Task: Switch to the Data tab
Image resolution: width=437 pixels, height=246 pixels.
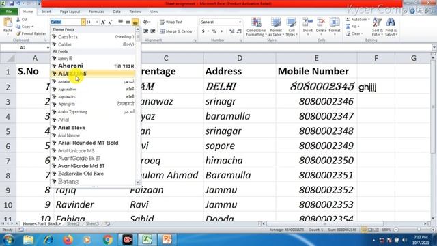Action: [117, 12]
